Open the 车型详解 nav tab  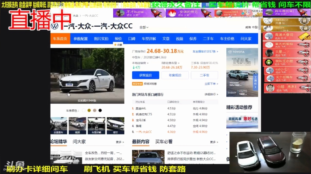[x=149, y=39]
